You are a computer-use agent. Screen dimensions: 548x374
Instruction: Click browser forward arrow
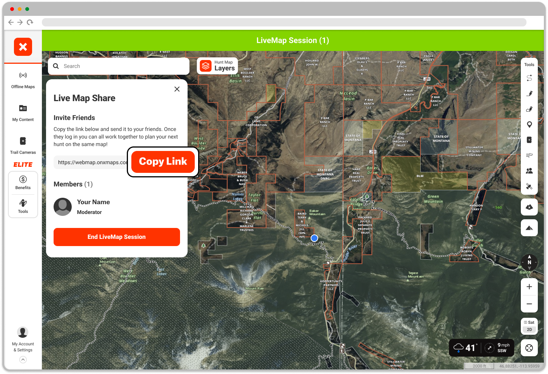click(x=20, y=22)
